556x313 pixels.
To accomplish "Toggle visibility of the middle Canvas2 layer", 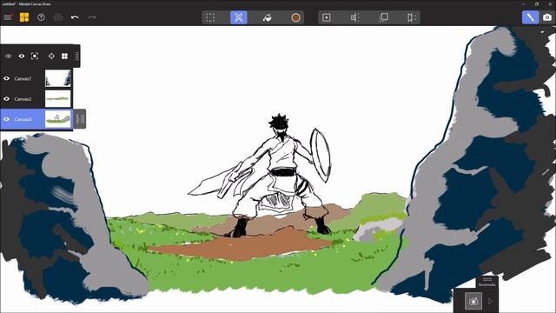I will pyautogui.click(x=6, y=98).
